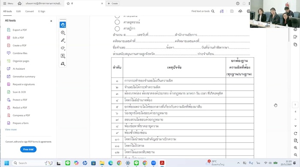
Task: Choose the highlighter pen tool
Action: click(x=63, y=40)
